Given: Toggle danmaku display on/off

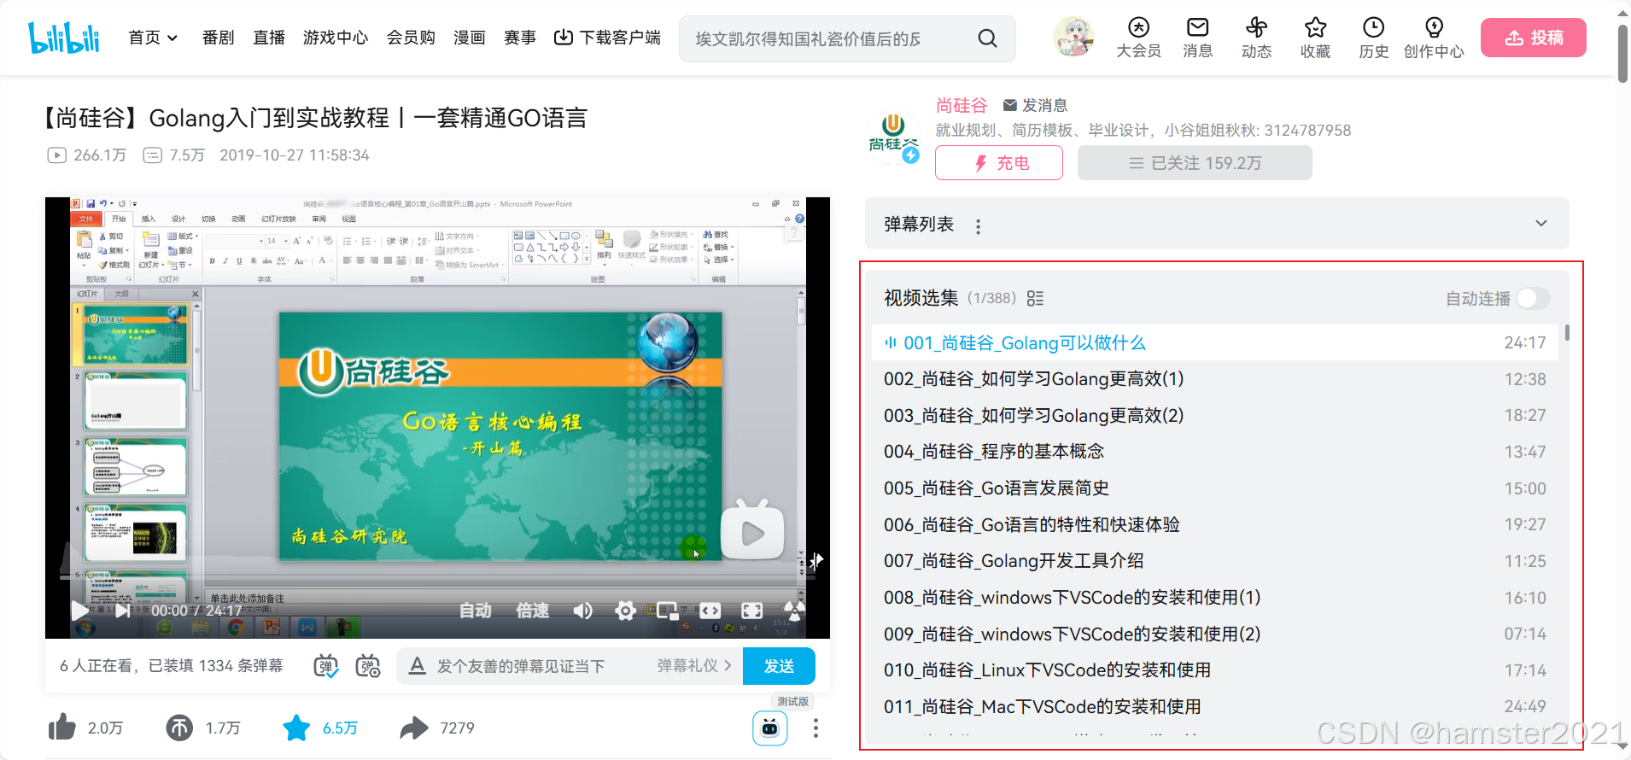Looking at the screenshot, I should [325, 666].
